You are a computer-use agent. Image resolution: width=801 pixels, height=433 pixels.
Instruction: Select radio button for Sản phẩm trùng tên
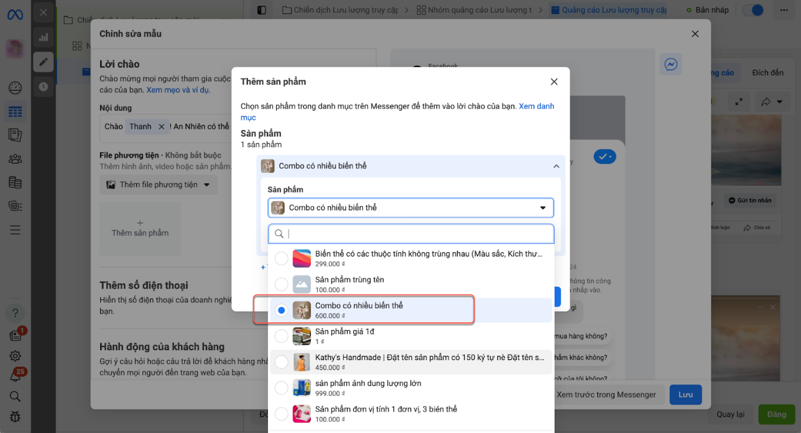(x=282, y=285)
